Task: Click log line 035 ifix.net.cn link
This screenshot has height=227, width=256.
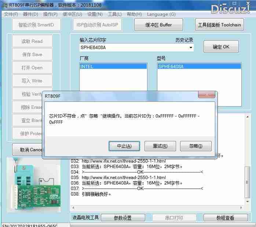Action: (x=124, y=178)
